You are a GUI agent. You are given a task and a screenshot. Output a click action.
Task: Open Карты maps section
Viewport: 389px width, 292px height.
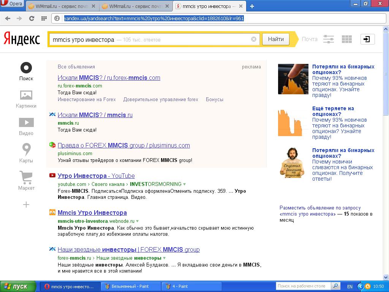26,153
